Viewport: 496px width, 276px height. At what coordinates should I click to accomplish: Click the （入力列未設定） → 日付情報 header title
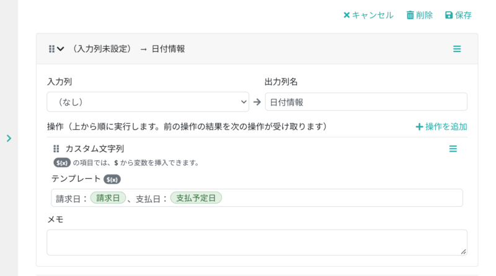(128, 49)
